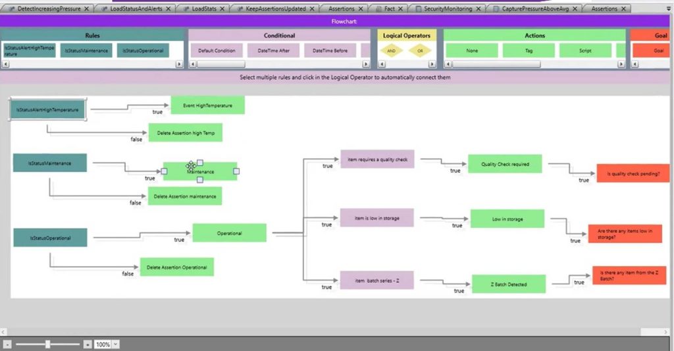This screenshot has height=351, width=674.
Task: Select the Quality Check required action node
Action: (505, 164)
